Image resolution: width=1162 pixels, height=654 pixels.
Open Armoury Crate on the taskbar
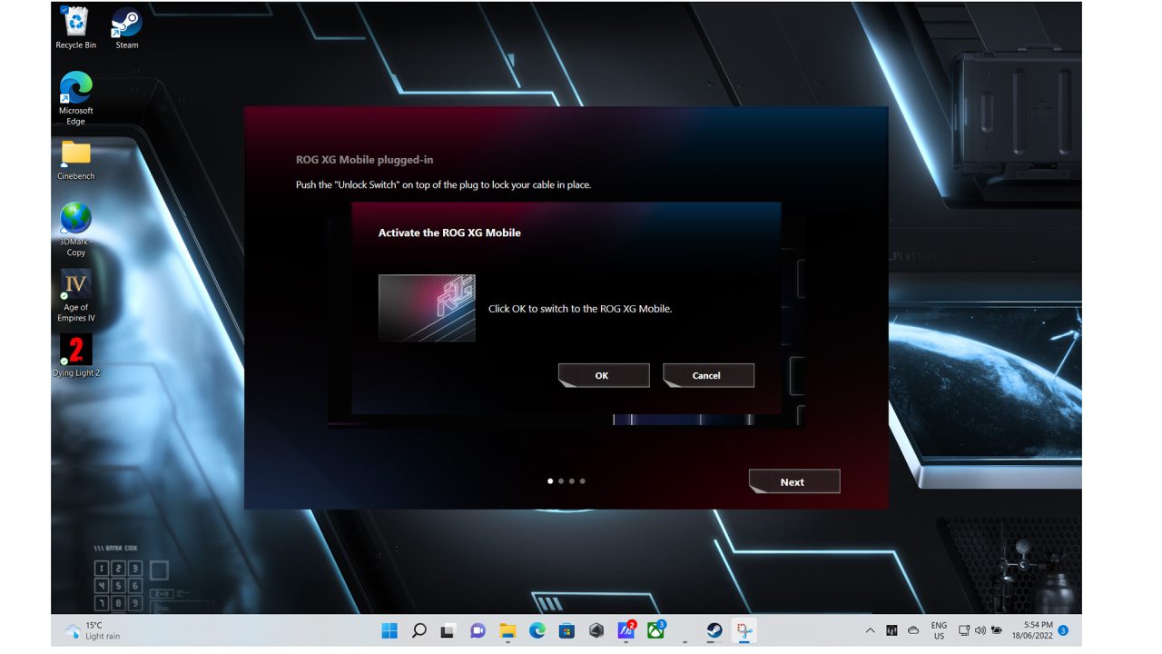coord(596,630)
